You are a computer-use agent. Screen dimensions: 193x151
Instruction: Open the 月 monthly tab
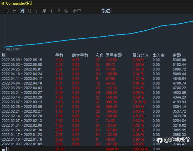click(30, 11)
